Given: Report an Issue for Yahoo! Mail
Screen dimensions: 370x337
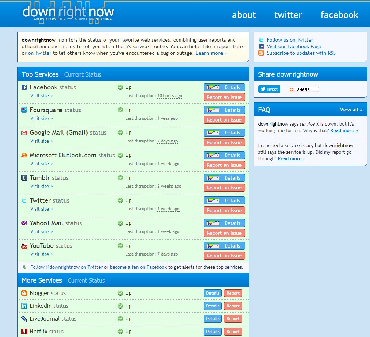Looking at the screenshot, I should coord(224,233).
